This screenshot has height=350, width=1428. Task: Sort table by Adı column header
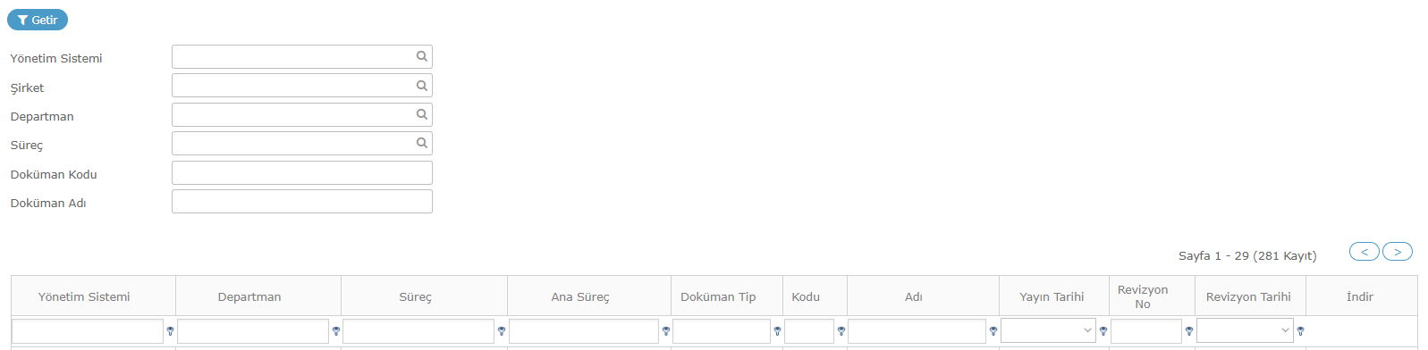click(x=914, y=296)
